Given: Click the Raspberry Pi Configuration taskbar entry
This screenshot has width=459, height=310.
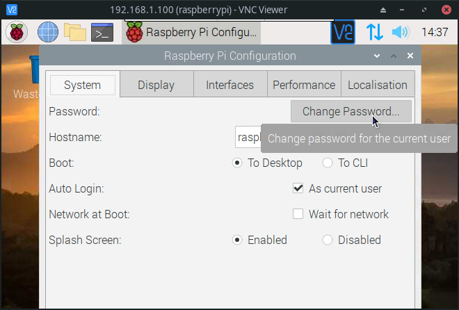Looking at the screenshot, I should pos(191,32).
